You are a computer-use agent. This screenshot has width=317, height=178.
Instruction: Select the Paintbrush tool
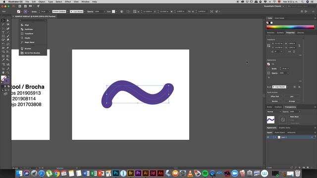8,36
